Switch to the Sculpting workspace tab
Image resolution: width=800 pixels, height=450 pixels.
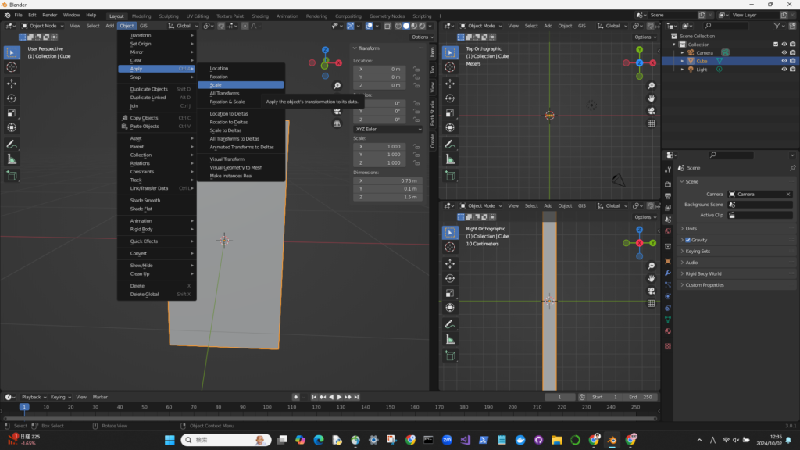pyautogui.click(x=168, y=16)
